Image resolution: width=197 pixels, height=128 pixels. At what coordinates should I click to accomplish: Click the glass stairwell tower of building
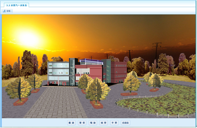72,72
